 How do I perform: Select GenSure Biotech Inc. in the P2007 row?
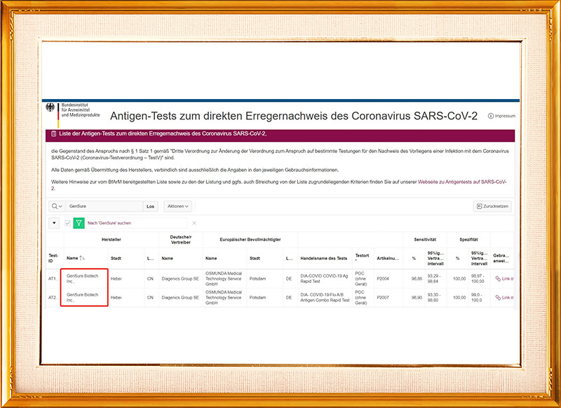click(x=82, y=297)
